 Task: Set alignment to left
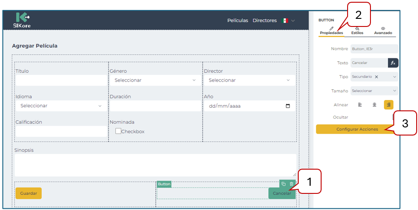(360, 105)
